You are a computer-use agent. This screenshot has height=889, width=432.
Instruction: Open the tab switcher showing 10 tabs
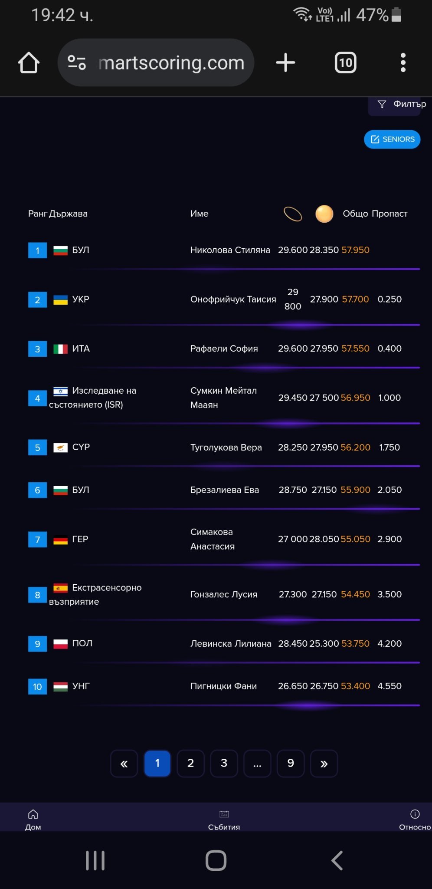click(x=345, y=63)
